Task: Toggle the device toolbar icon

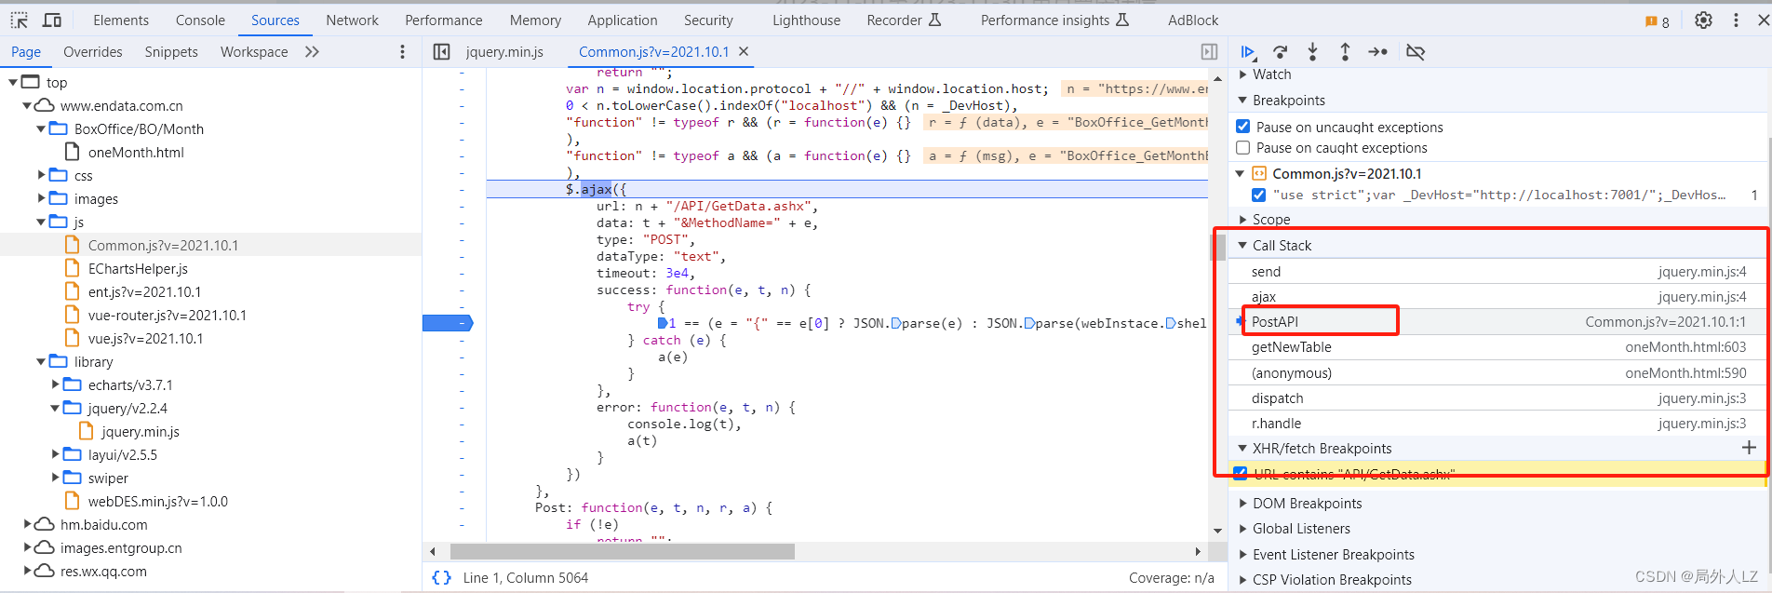Action: click(52, 20)
